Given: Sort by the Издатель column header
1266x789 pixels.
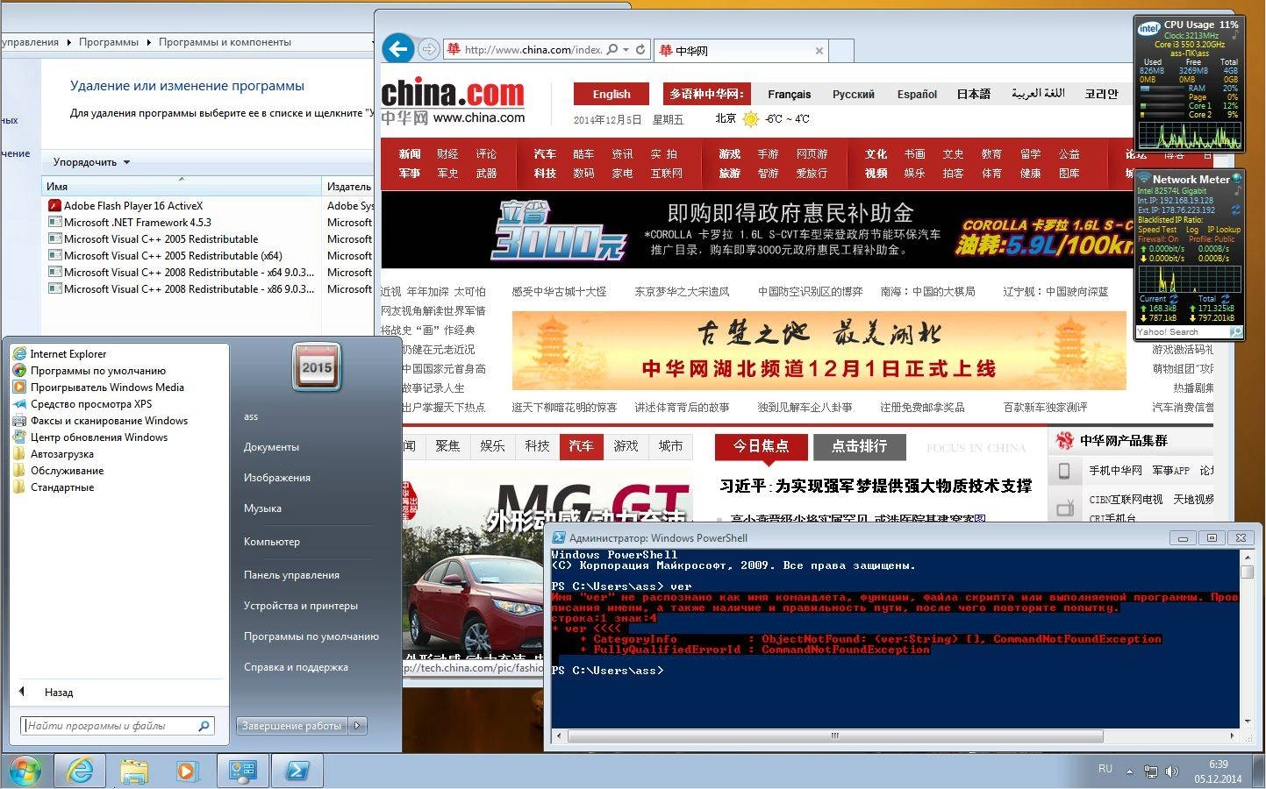Looking at the screenshot, I should click(x=349, y=187).
